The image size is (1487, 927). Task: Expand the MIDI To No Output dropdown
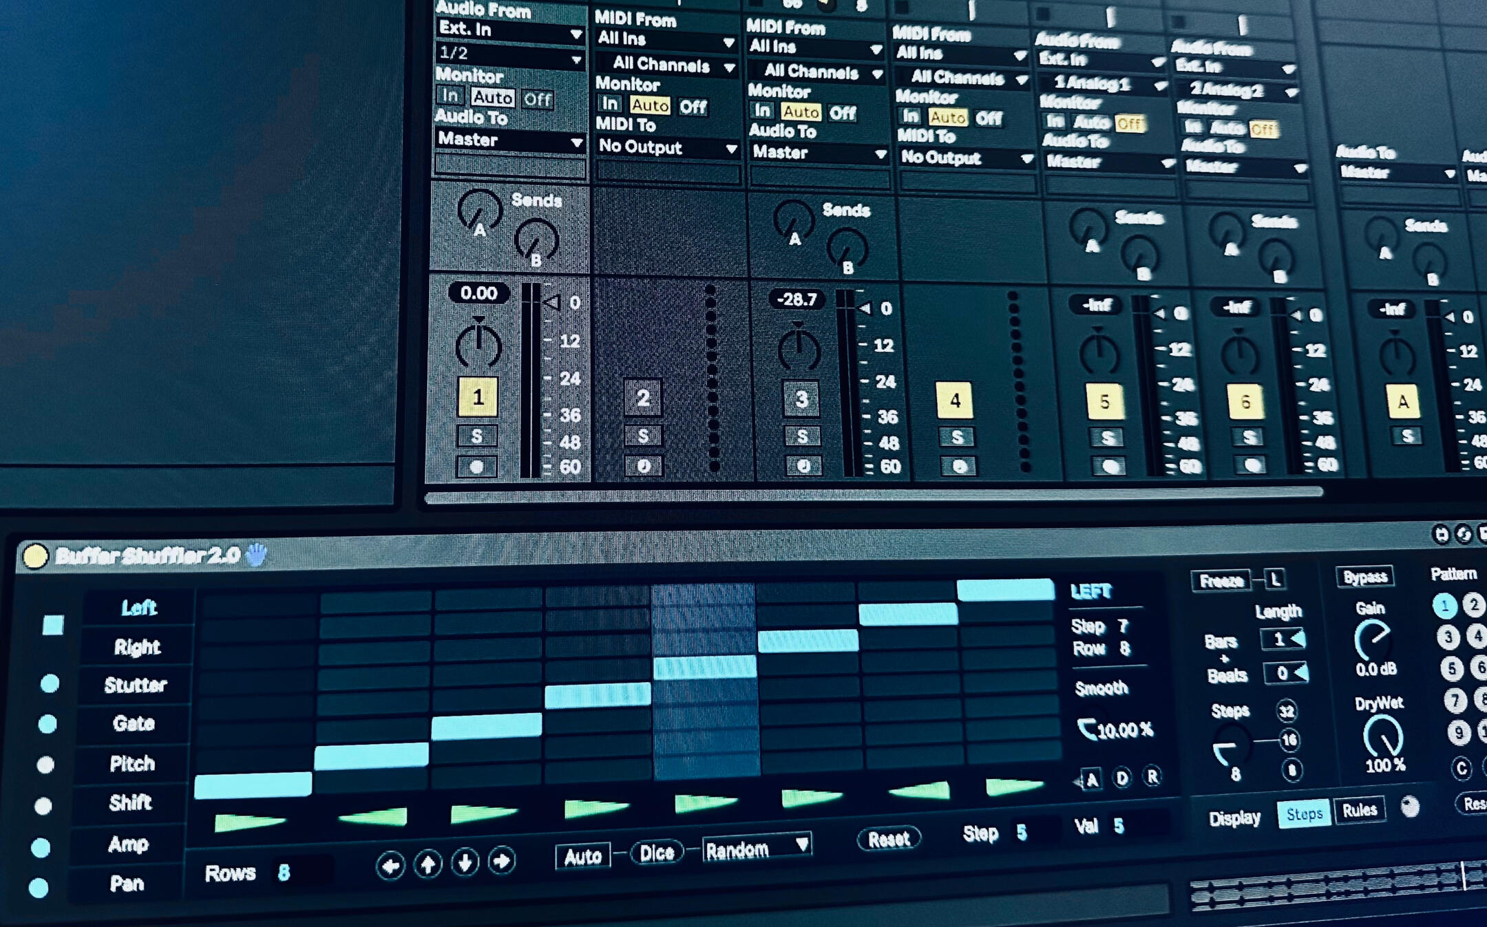[x=666, y=147]
